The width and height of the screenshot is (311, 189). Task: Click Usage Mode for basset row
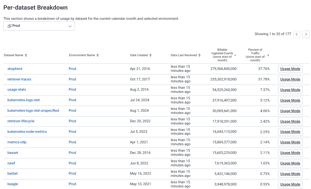290,153
